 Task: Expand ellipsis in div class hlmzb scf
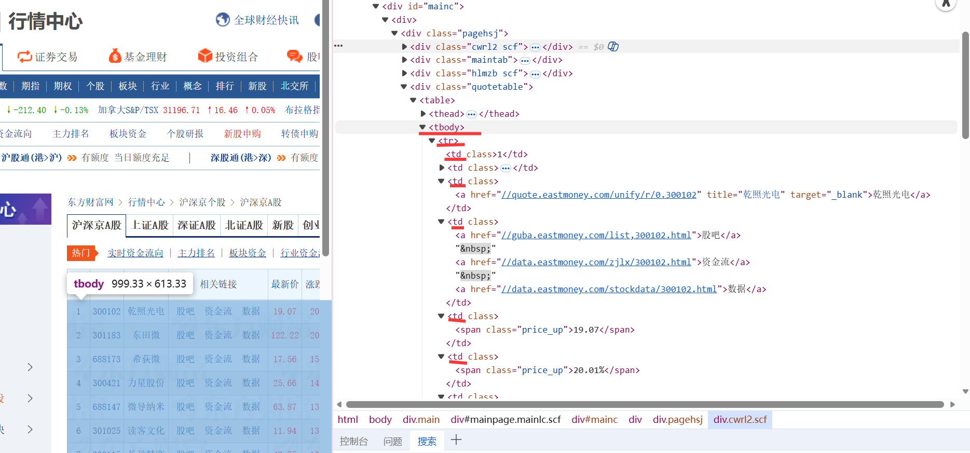[x=535, y=74]
